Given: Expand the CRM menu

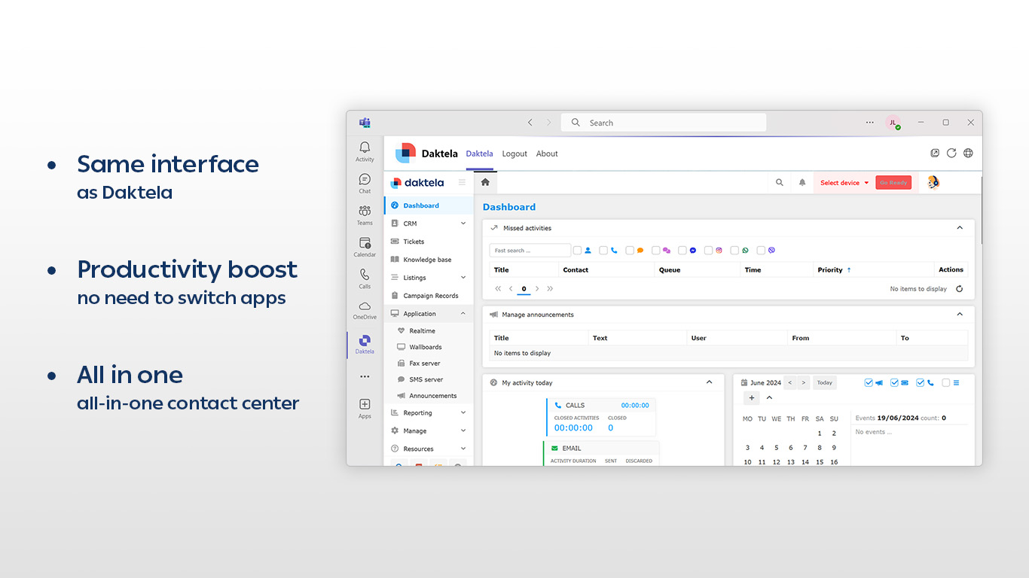Looking at the screenshot, I should [429, 224].
